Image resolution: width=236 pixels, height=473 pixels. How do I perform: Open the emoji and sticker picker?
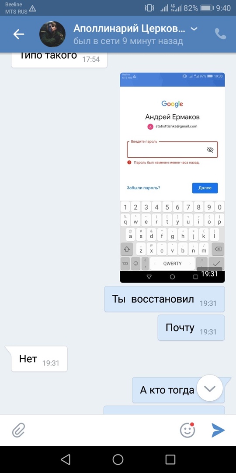[187, 430]
